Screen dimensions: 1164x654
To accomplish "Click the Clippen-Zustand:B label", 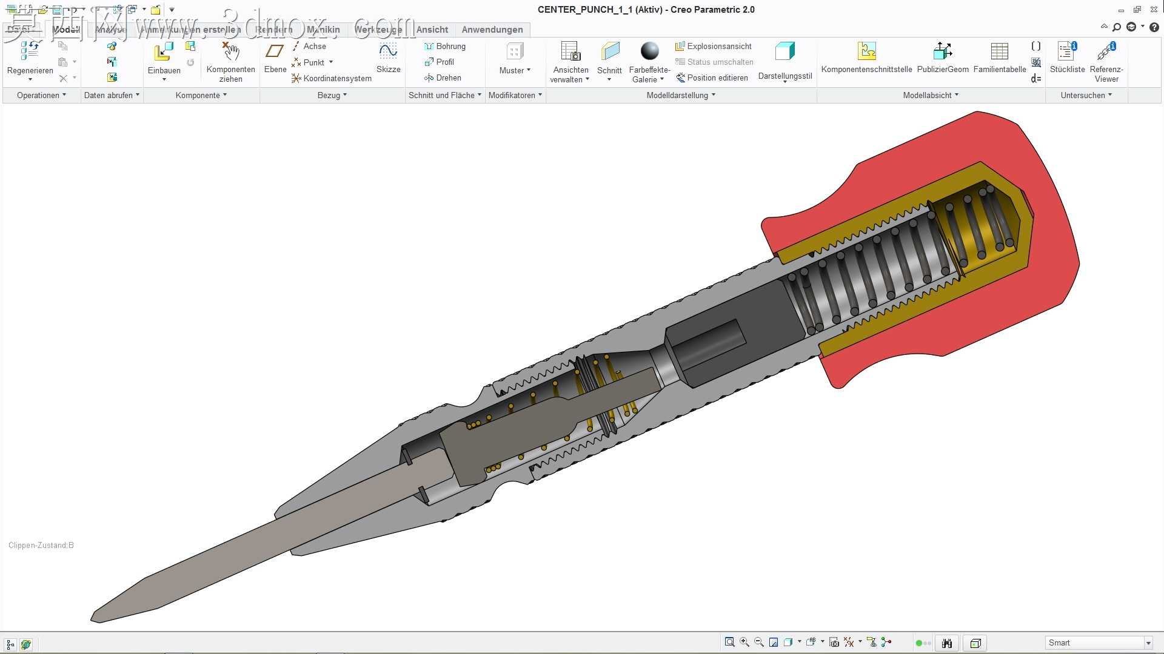I will click(41, 546).
